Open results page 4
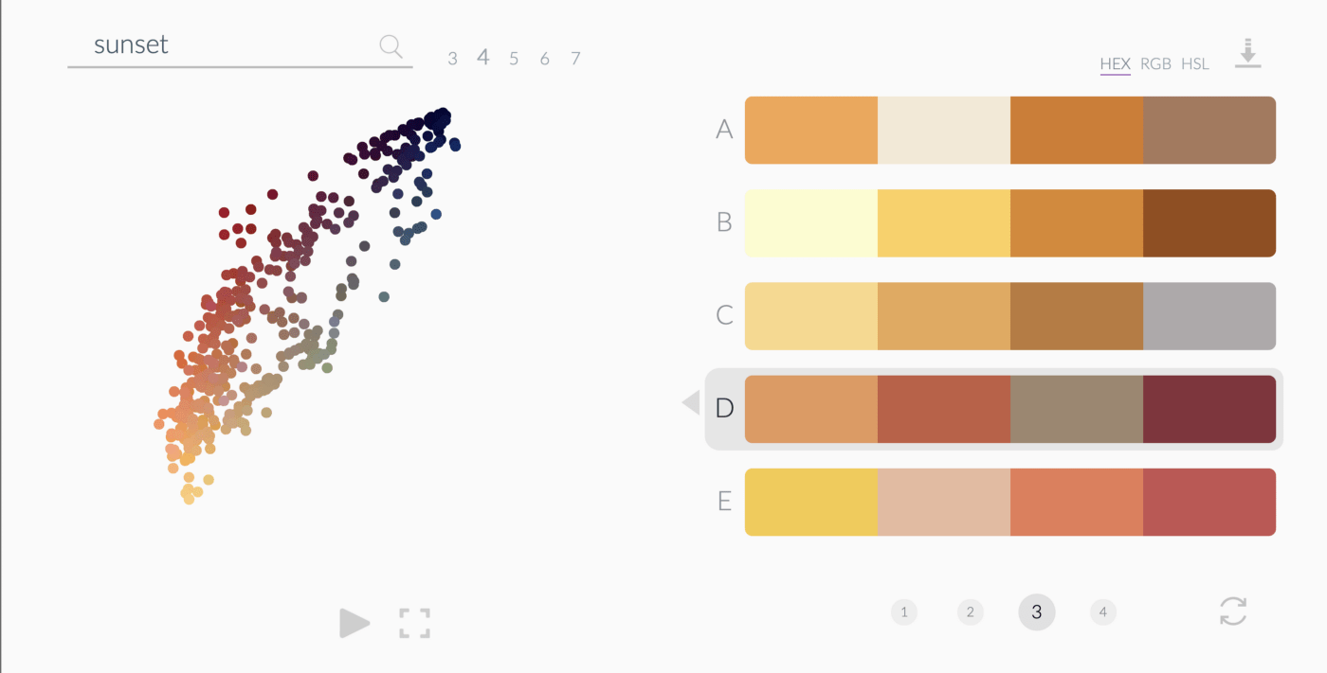 pyautogui.click(x=1103, y=612)
